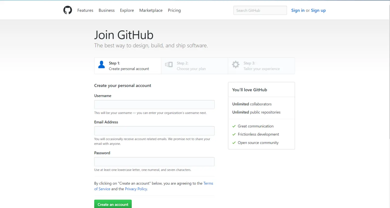Click the Sign in link
390x208 pixels.
click(x=298, y=10)
